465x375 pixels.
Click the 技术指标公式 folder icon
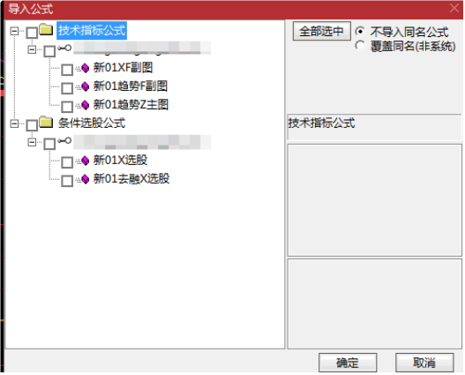46,30
